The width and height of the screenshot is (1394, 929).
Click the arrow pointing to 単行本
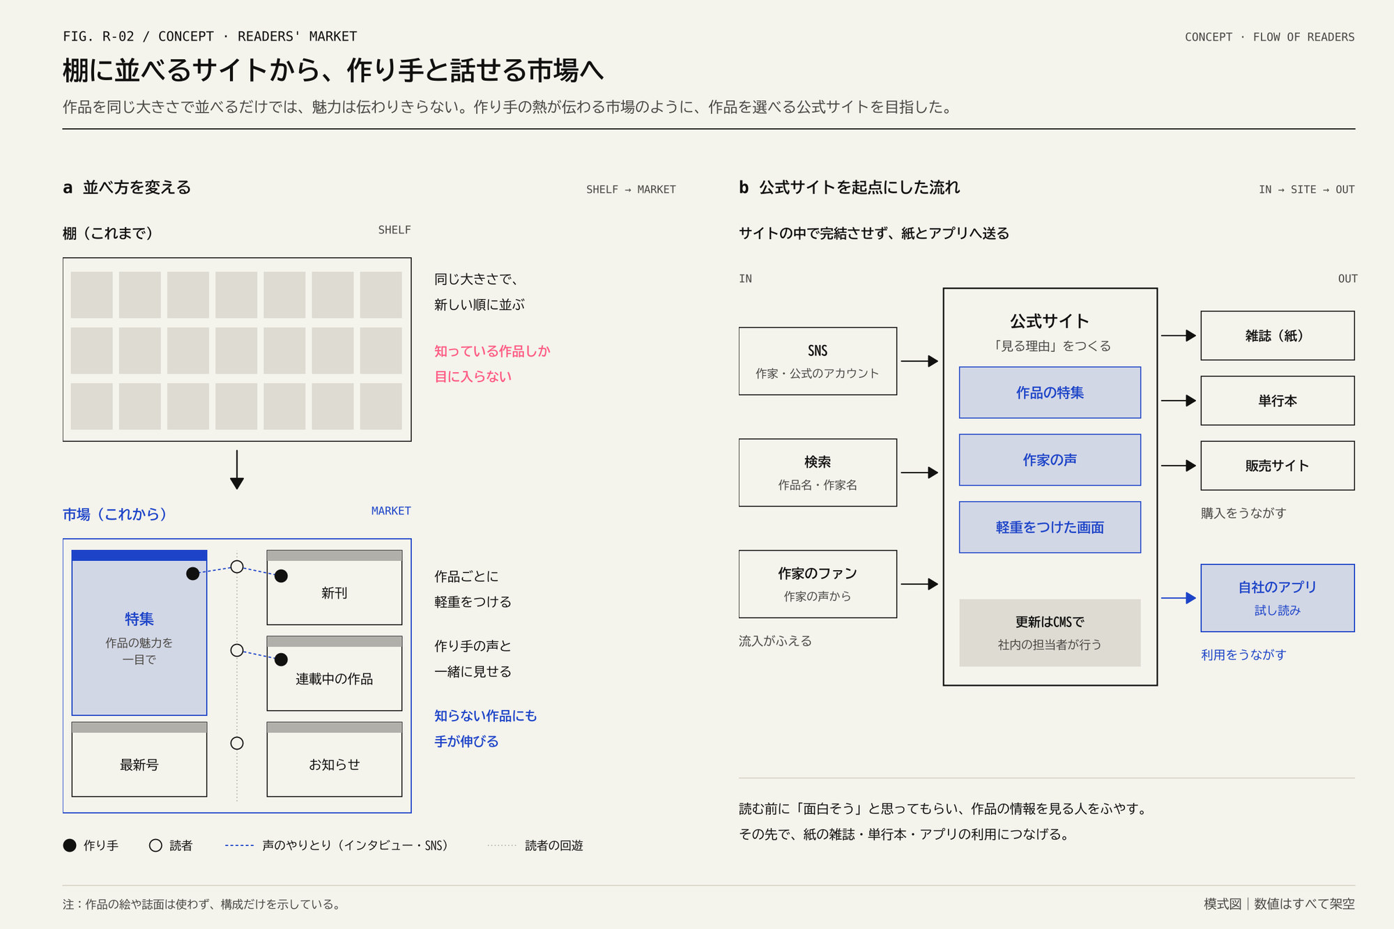(x=1179, y=401)
